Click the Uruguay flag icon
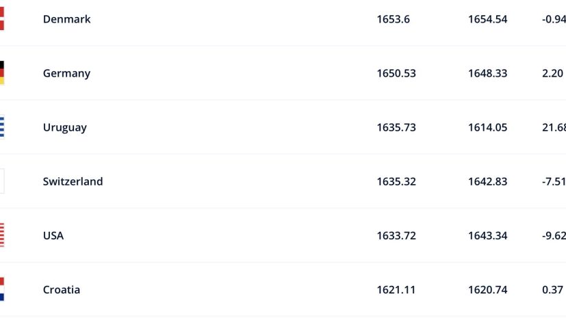This screenshot has width=566, height=327. coord(2,127)
